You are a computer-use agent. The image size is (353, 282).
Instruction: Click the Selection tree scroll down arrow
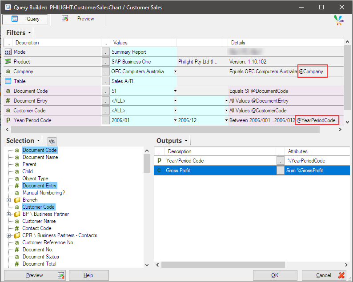tap(147, 265)
